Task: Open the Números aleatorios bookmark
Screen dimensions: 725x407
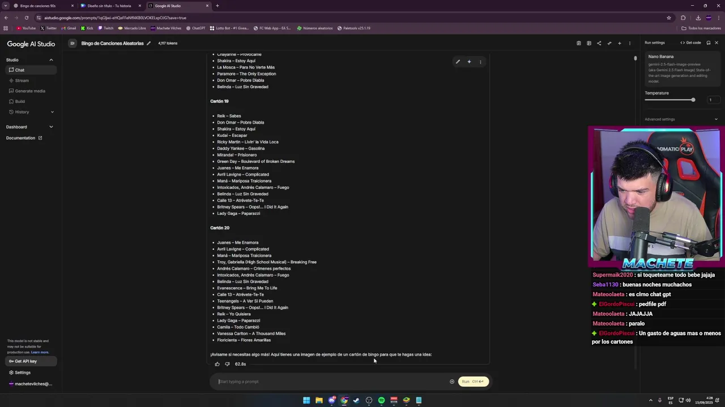Action: (x=315, y=28)
